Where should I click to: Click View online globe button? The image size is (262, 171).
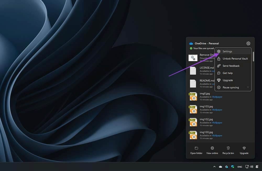212,150
